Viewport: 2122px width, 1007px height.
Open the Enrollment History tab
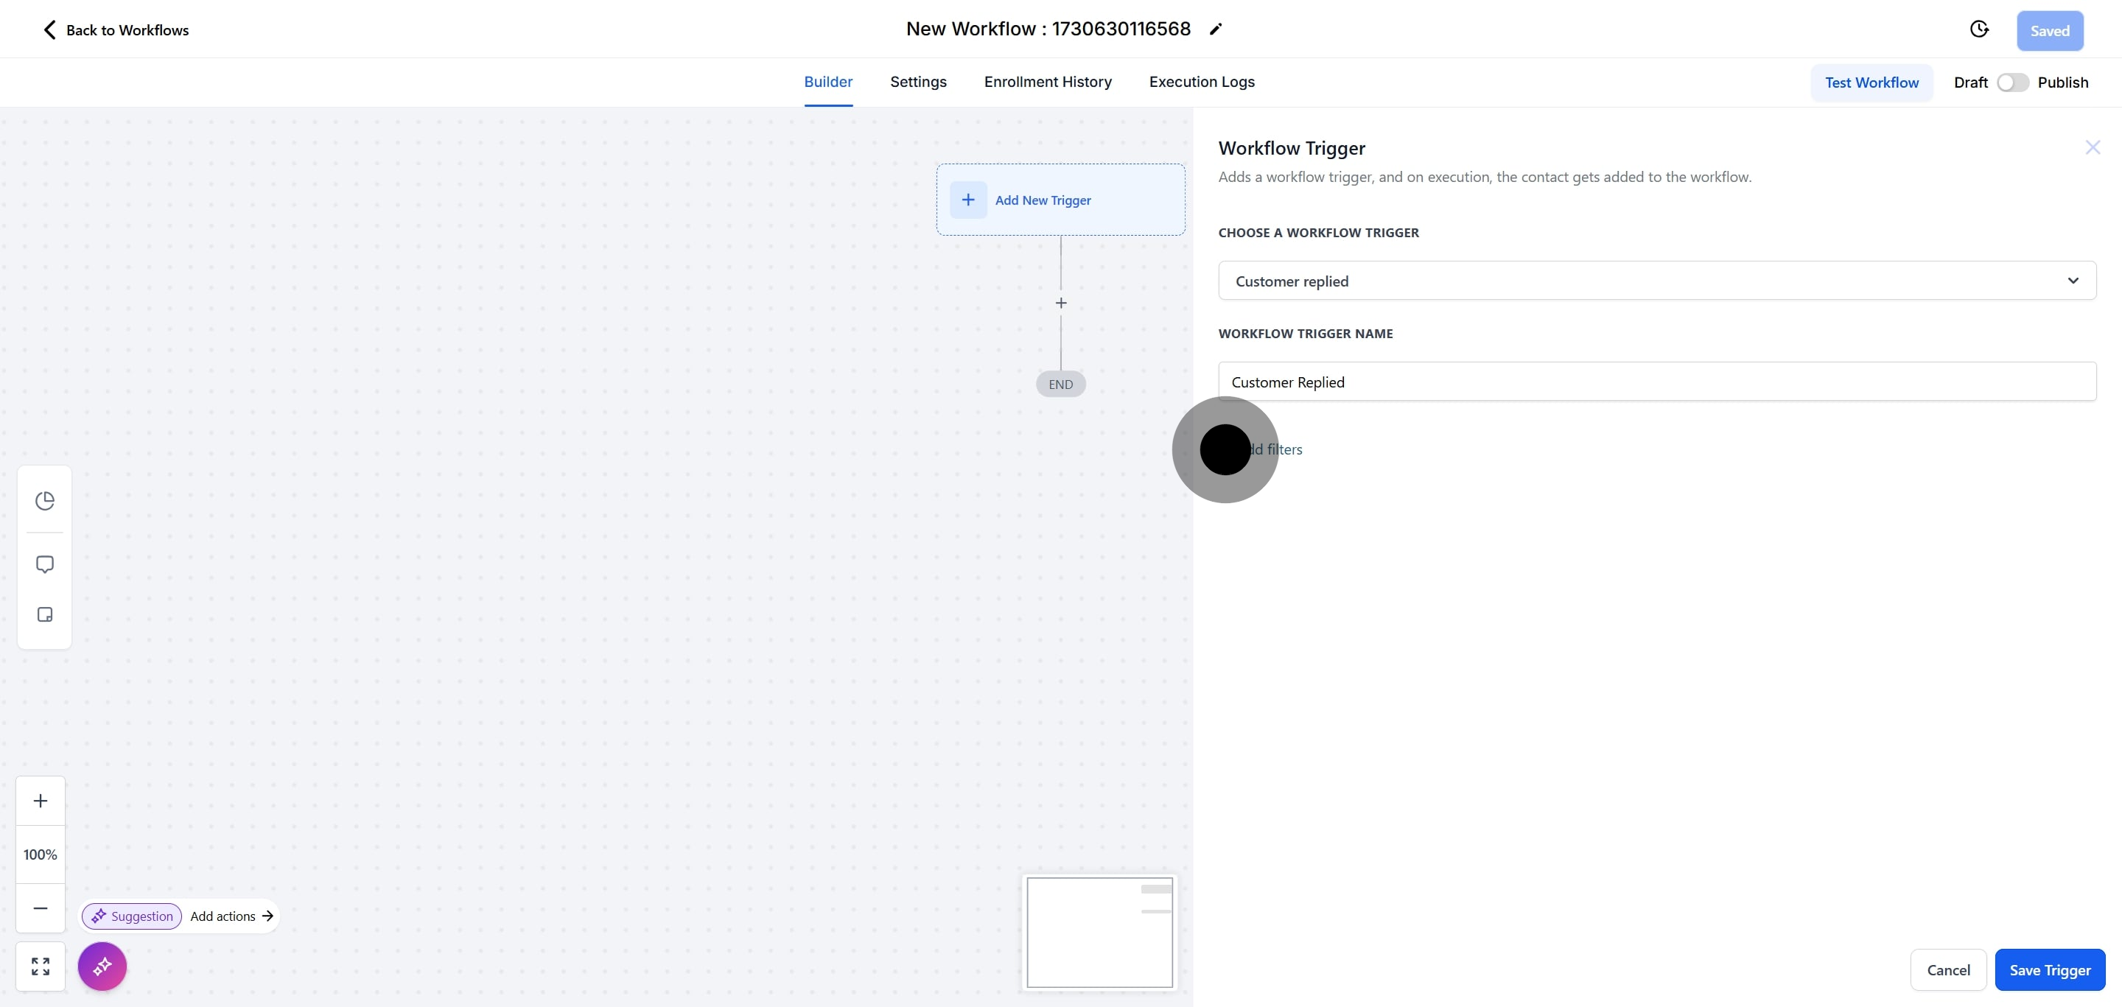coord(1047,82)
